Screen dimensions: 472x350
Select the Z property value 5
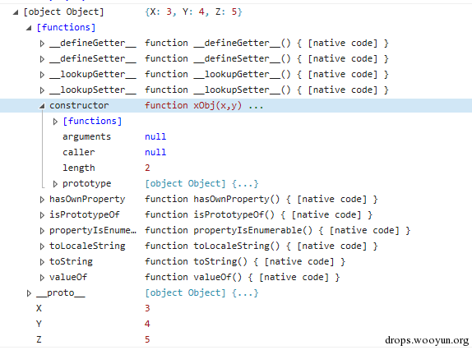click(x=147, y=339)
